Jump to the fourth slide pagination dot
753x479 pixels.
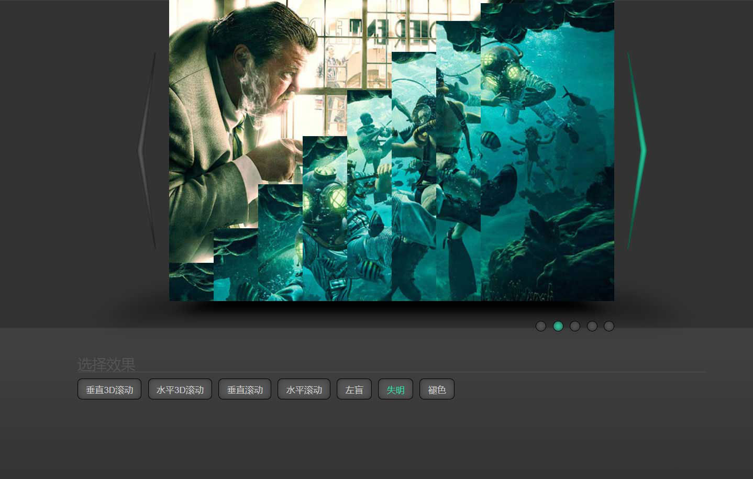[592, 326]
